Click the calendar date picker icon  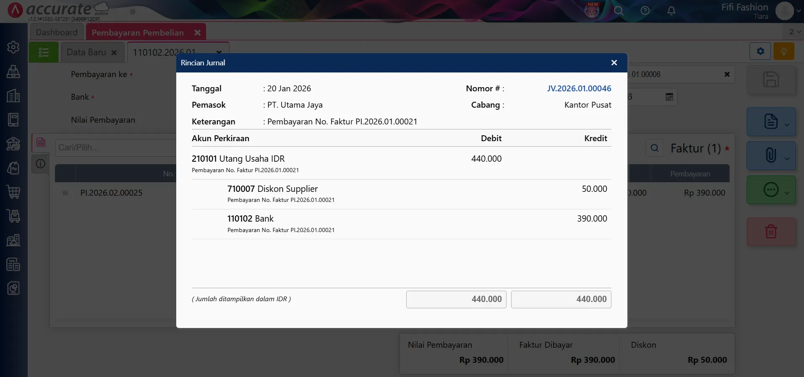pyautogui.click(x=669, y=97)
